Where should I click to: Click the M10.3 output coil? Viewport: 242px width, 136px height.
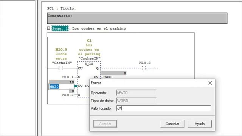tap(144, 68)
